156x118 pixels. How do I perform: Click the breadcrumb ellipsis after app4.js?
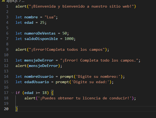click(23, 1)
